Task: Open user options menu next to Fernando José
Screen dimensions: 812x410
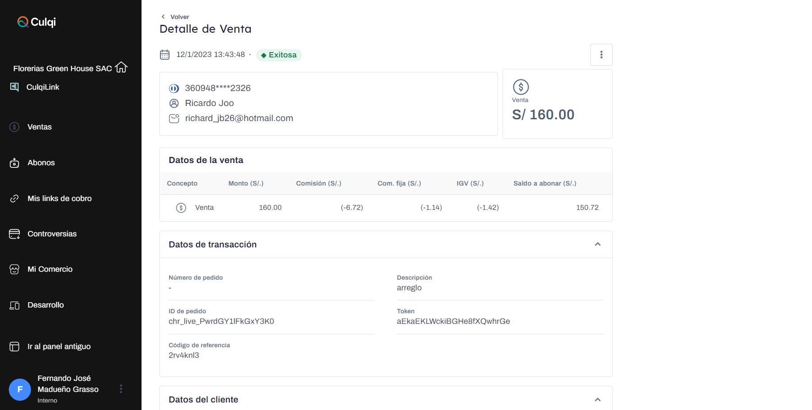Action: pyautogui.click(x=121, y=389)
